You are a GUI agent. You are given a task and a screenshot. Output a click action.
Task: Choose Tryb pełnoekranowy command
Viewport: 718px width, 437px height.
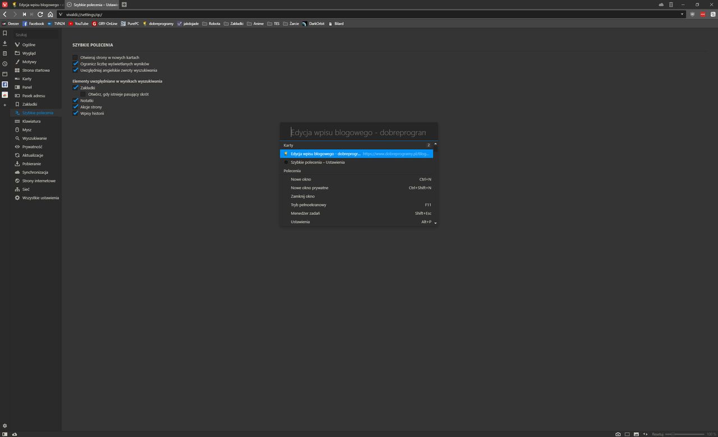356,205
